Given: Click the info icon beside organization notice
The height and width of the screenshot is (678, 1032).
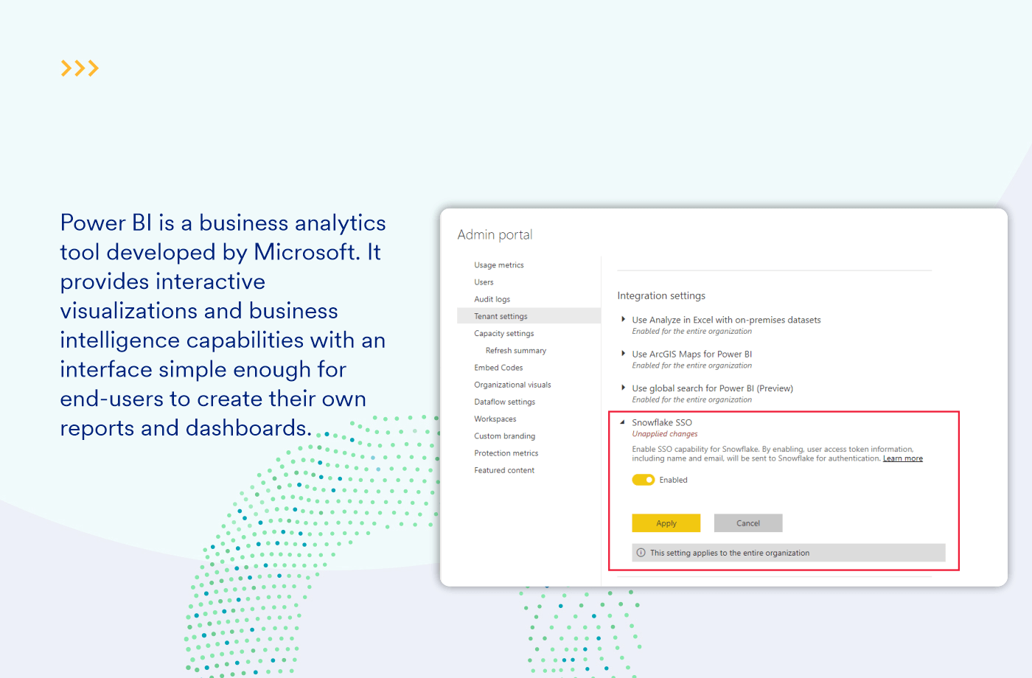Looking at the screenshot, I should pyautogui.click(x=641, y=553).
